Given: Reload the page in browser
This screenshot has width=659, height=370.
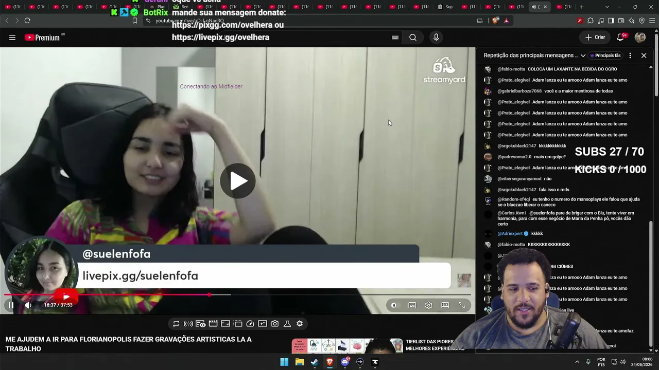Looking at the screenshot, I should click(27, 21).
